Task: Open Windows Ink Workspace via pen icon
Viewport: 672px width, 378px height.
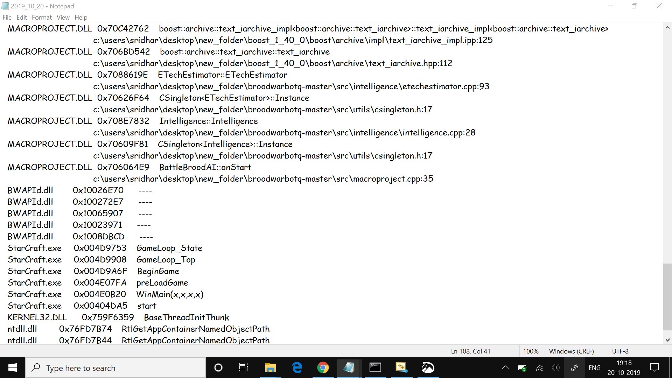Action: (575, 367)
